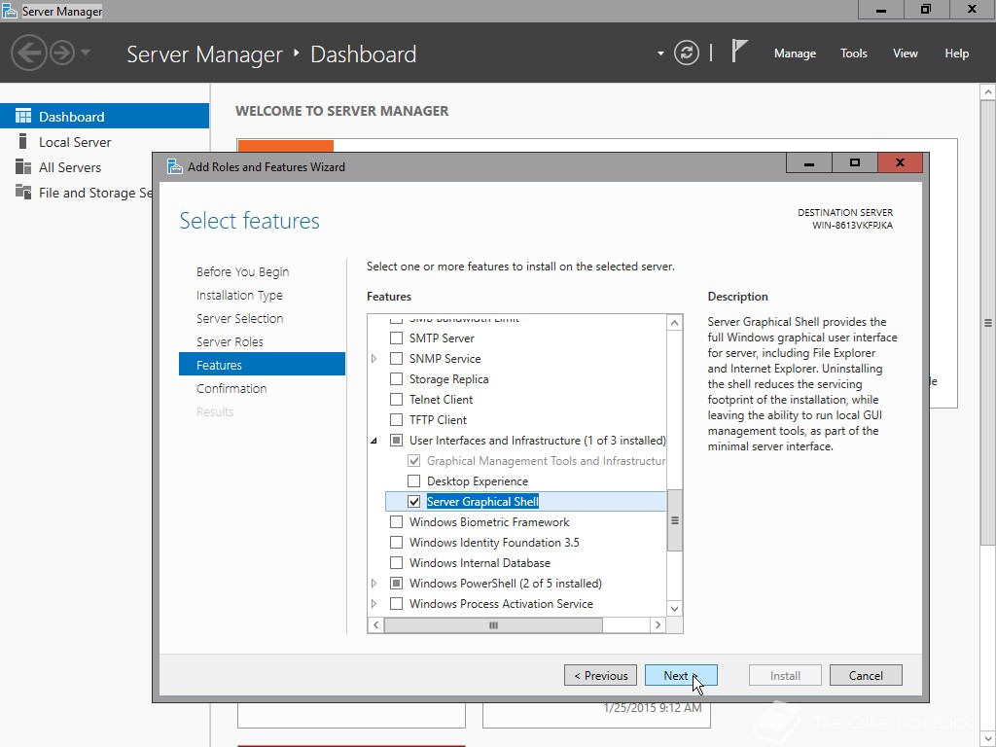Maximize the Add Roles and Features Wizard

coord(855,162)
